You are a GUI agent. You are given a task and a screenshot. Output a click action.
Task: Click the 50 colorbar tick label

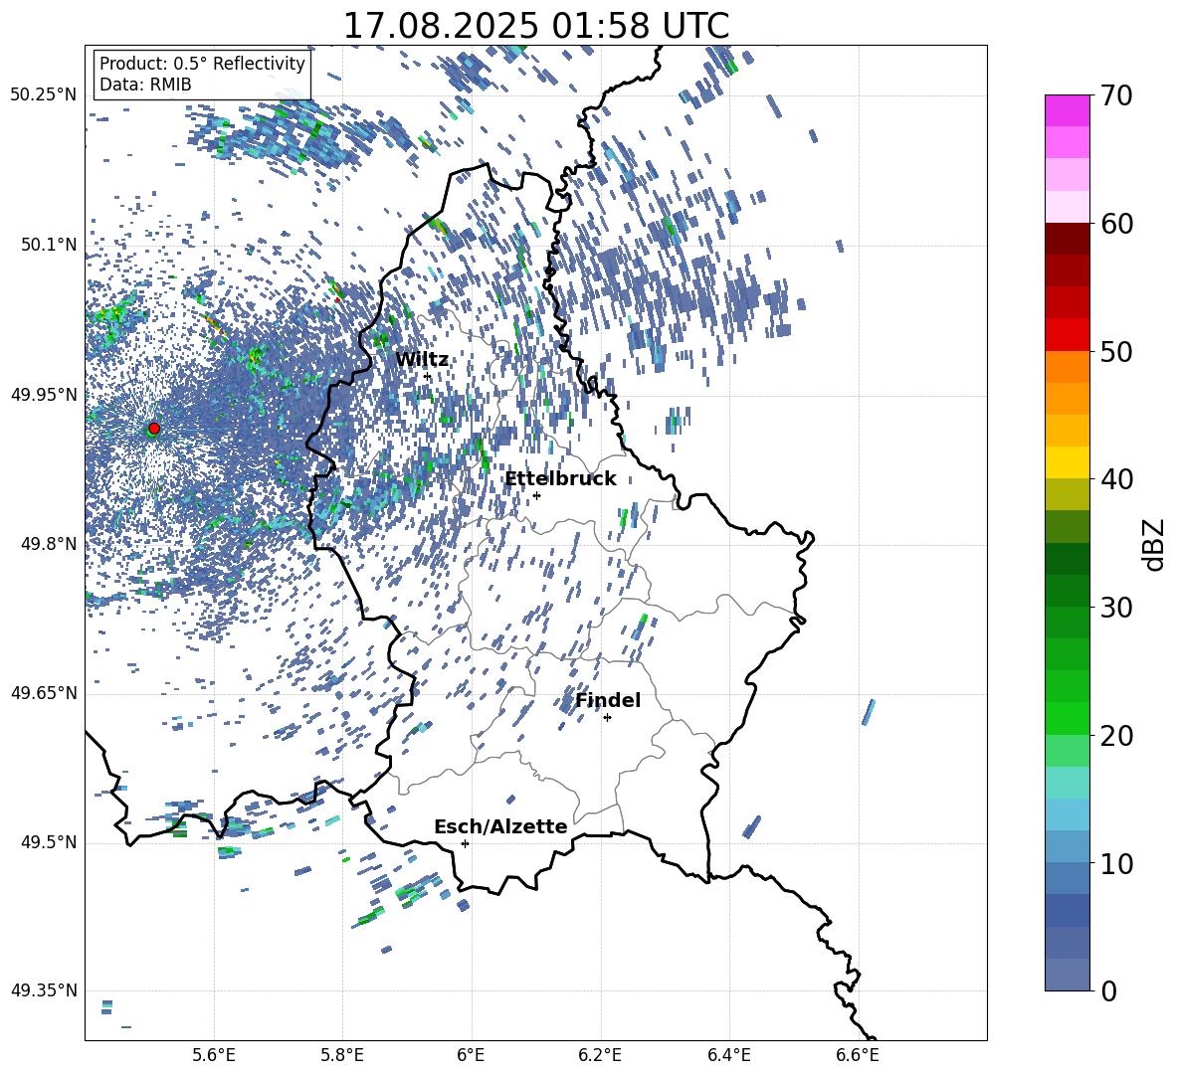pos(1116,351)
